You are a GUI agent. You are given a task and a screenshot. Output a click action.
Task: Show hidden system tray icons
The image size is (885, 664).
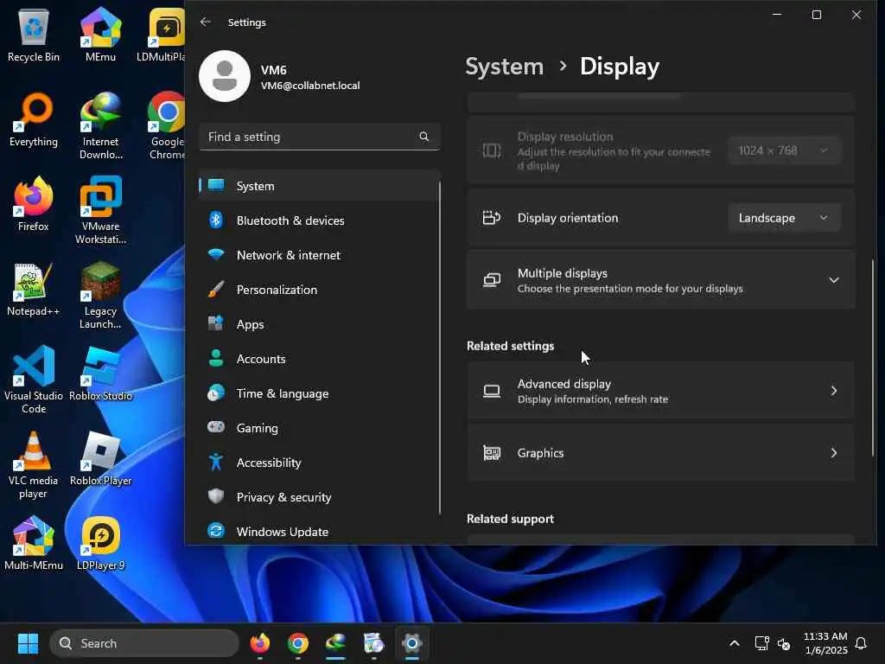[735, 643]
